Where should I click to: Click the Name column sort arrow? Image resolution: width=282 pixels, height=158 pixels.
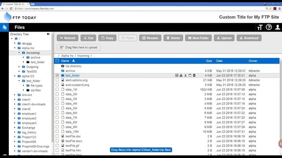[74, 61]
